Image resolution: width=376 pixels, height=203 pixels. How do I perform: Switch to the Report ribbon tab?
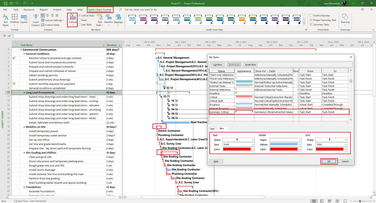[x=44, y=9]
